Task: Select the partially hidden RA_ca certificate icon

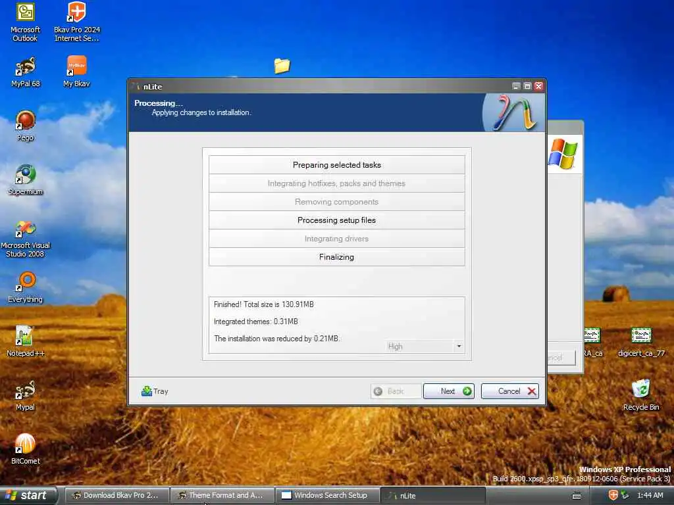Action: [593, 342]
